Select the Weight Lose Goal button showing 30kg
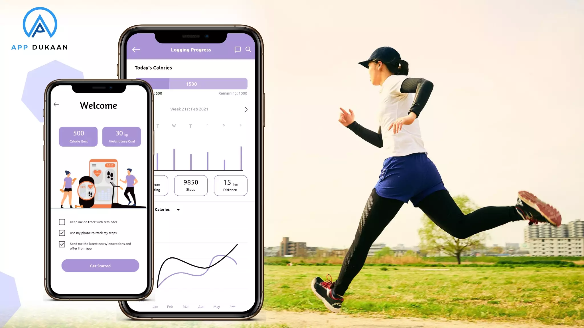Image resolution: width=584 pixels, height=328 pixels. tap(121, 136)
